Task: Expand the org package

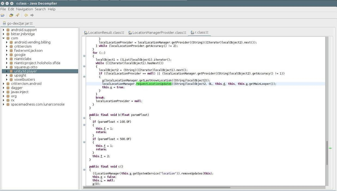Action: (4, 96)
